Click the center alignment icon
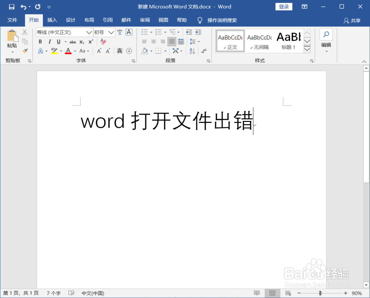 tap(154, 41)
